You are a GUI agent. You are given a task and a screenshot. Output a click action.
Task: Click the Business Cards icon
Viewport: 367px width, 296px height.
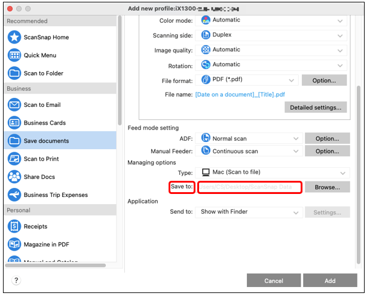14,123
